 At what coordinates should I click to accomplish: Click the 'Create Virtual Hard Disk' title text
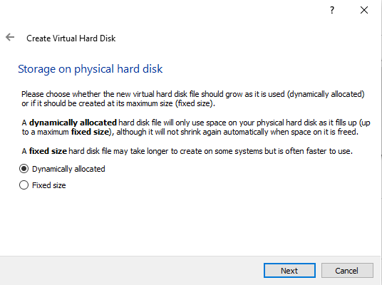pos(71,38)
